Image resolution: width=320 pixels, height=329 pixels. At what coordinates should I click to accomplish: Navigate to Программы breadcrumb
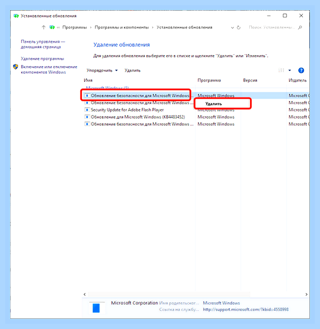(x=74, y=27)
